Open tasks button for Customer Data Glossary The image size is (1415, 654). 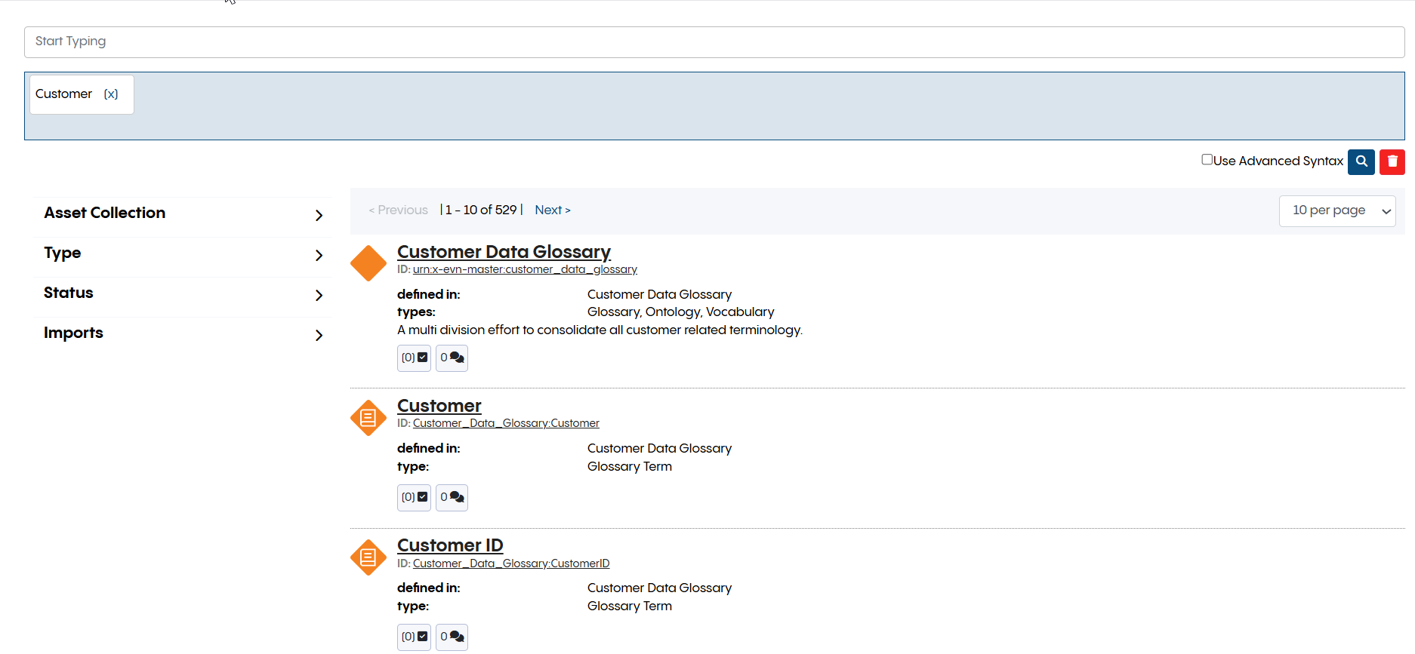coord(414,358)
